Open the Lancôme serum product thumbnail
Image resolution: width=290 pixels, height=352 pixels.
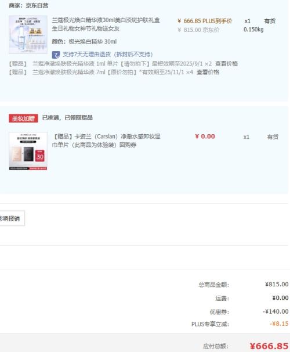[28, 35]
